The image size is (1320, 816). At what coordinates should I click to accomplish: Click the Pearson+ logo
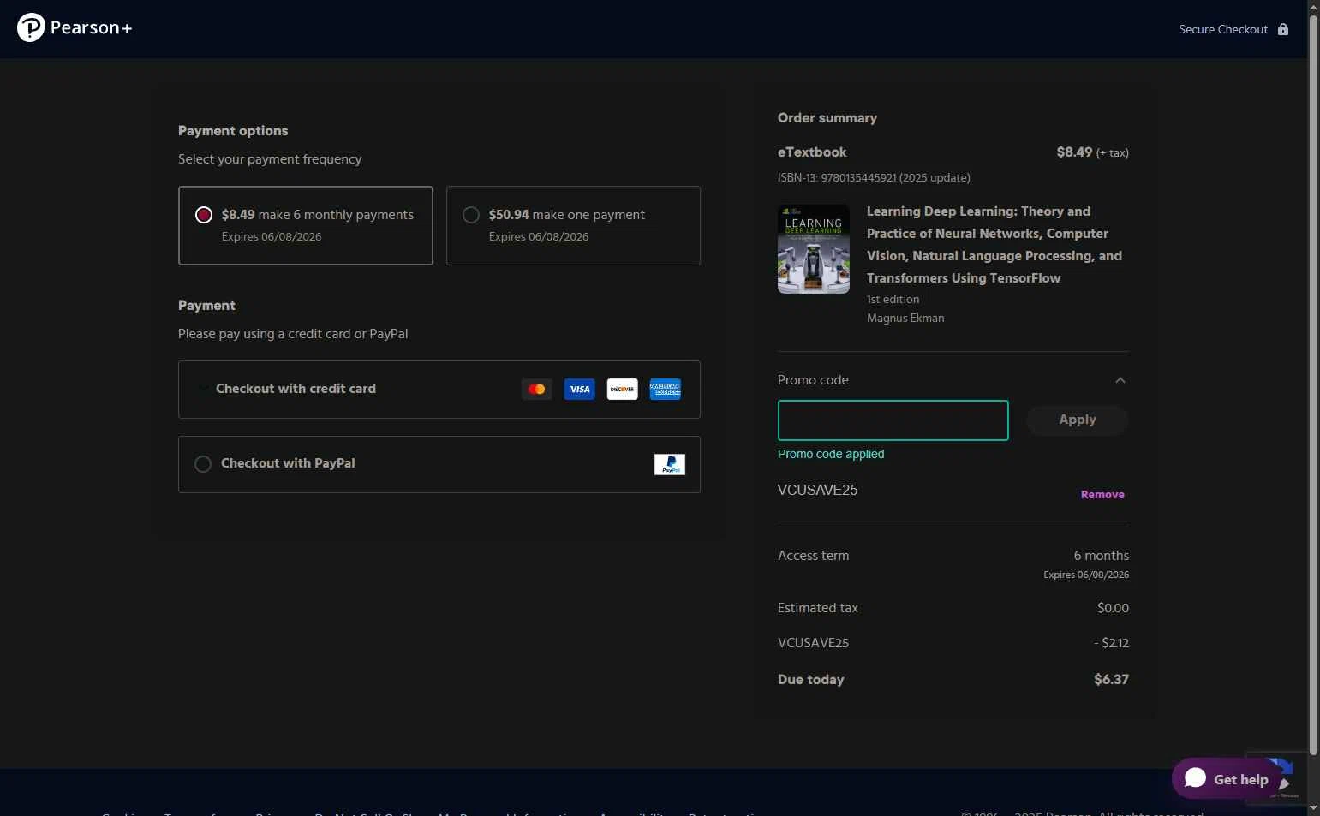(x=75, y=28)
